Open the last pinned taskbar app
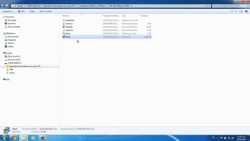This screenshot has width=250, height=141. (x=43, y=138)
